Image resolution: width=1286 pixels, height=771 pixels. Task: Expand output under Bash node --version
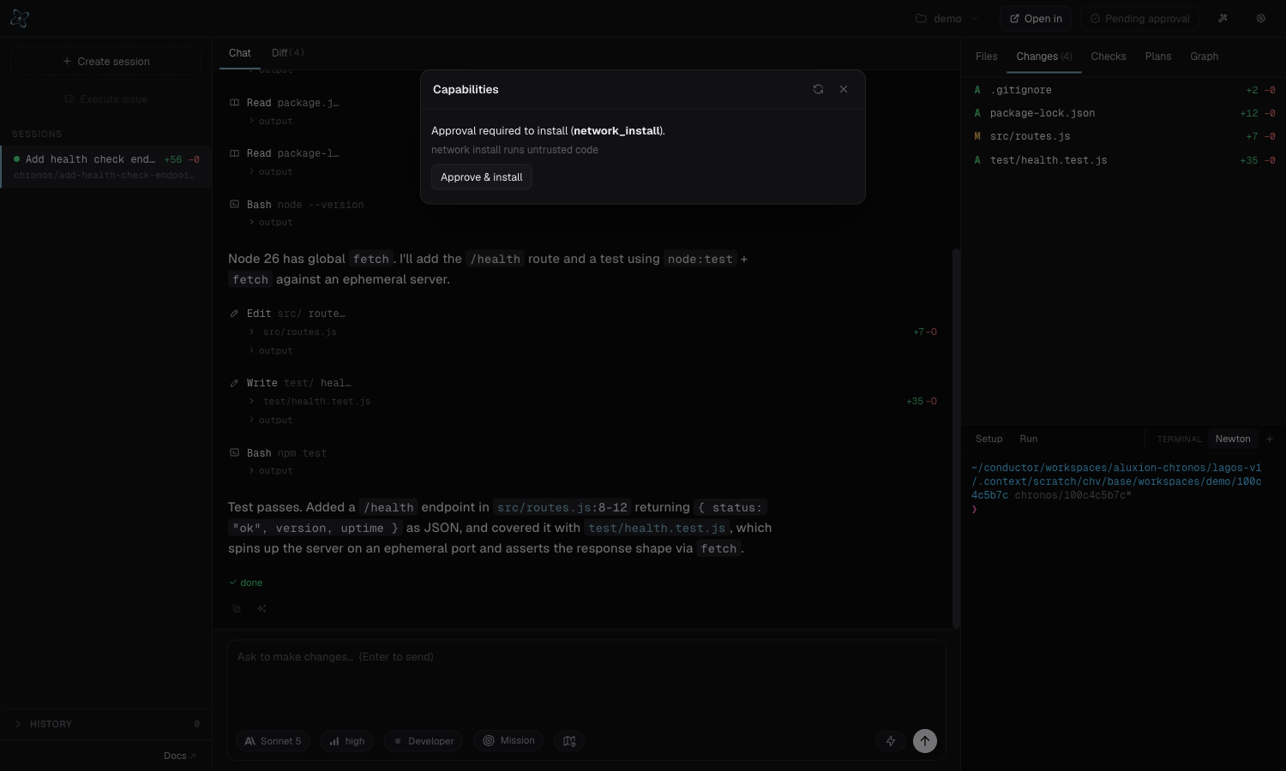271,223
